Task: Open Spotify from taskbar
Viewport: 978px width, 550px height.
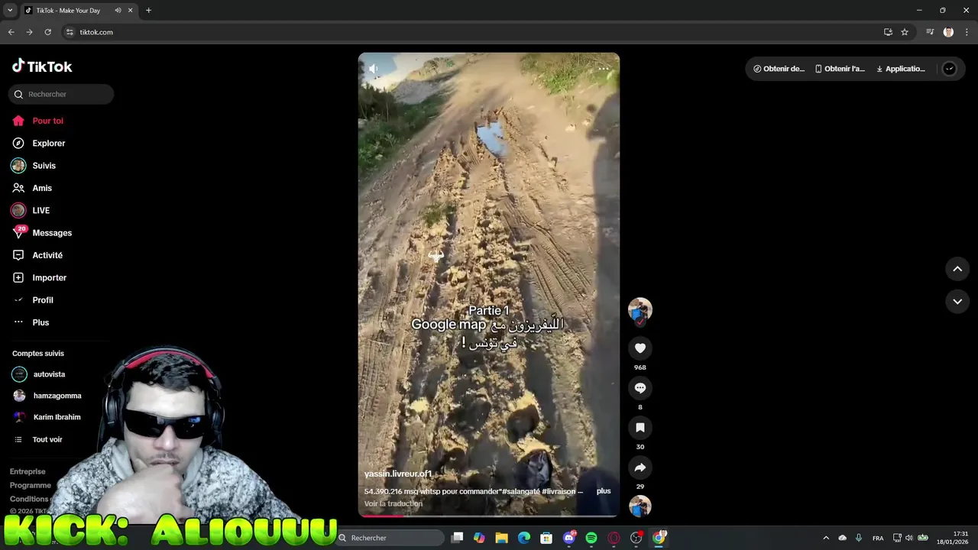Action: click(591, 538)
